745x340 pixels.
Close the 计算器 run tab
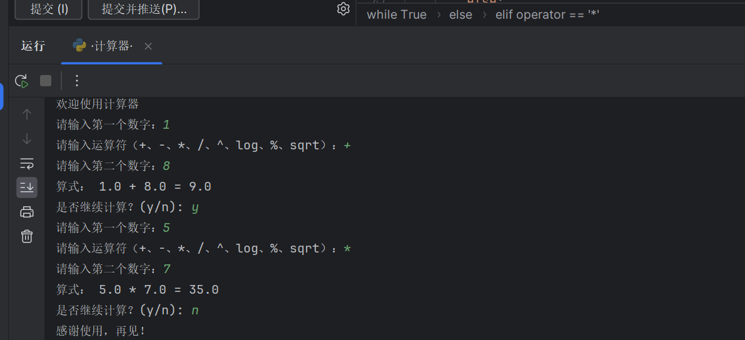click(148, 46)
